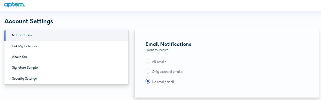Go to the About You section
The width and height of the screenshot is (321, 100).
pyautogui.click(x=67, y=57)
